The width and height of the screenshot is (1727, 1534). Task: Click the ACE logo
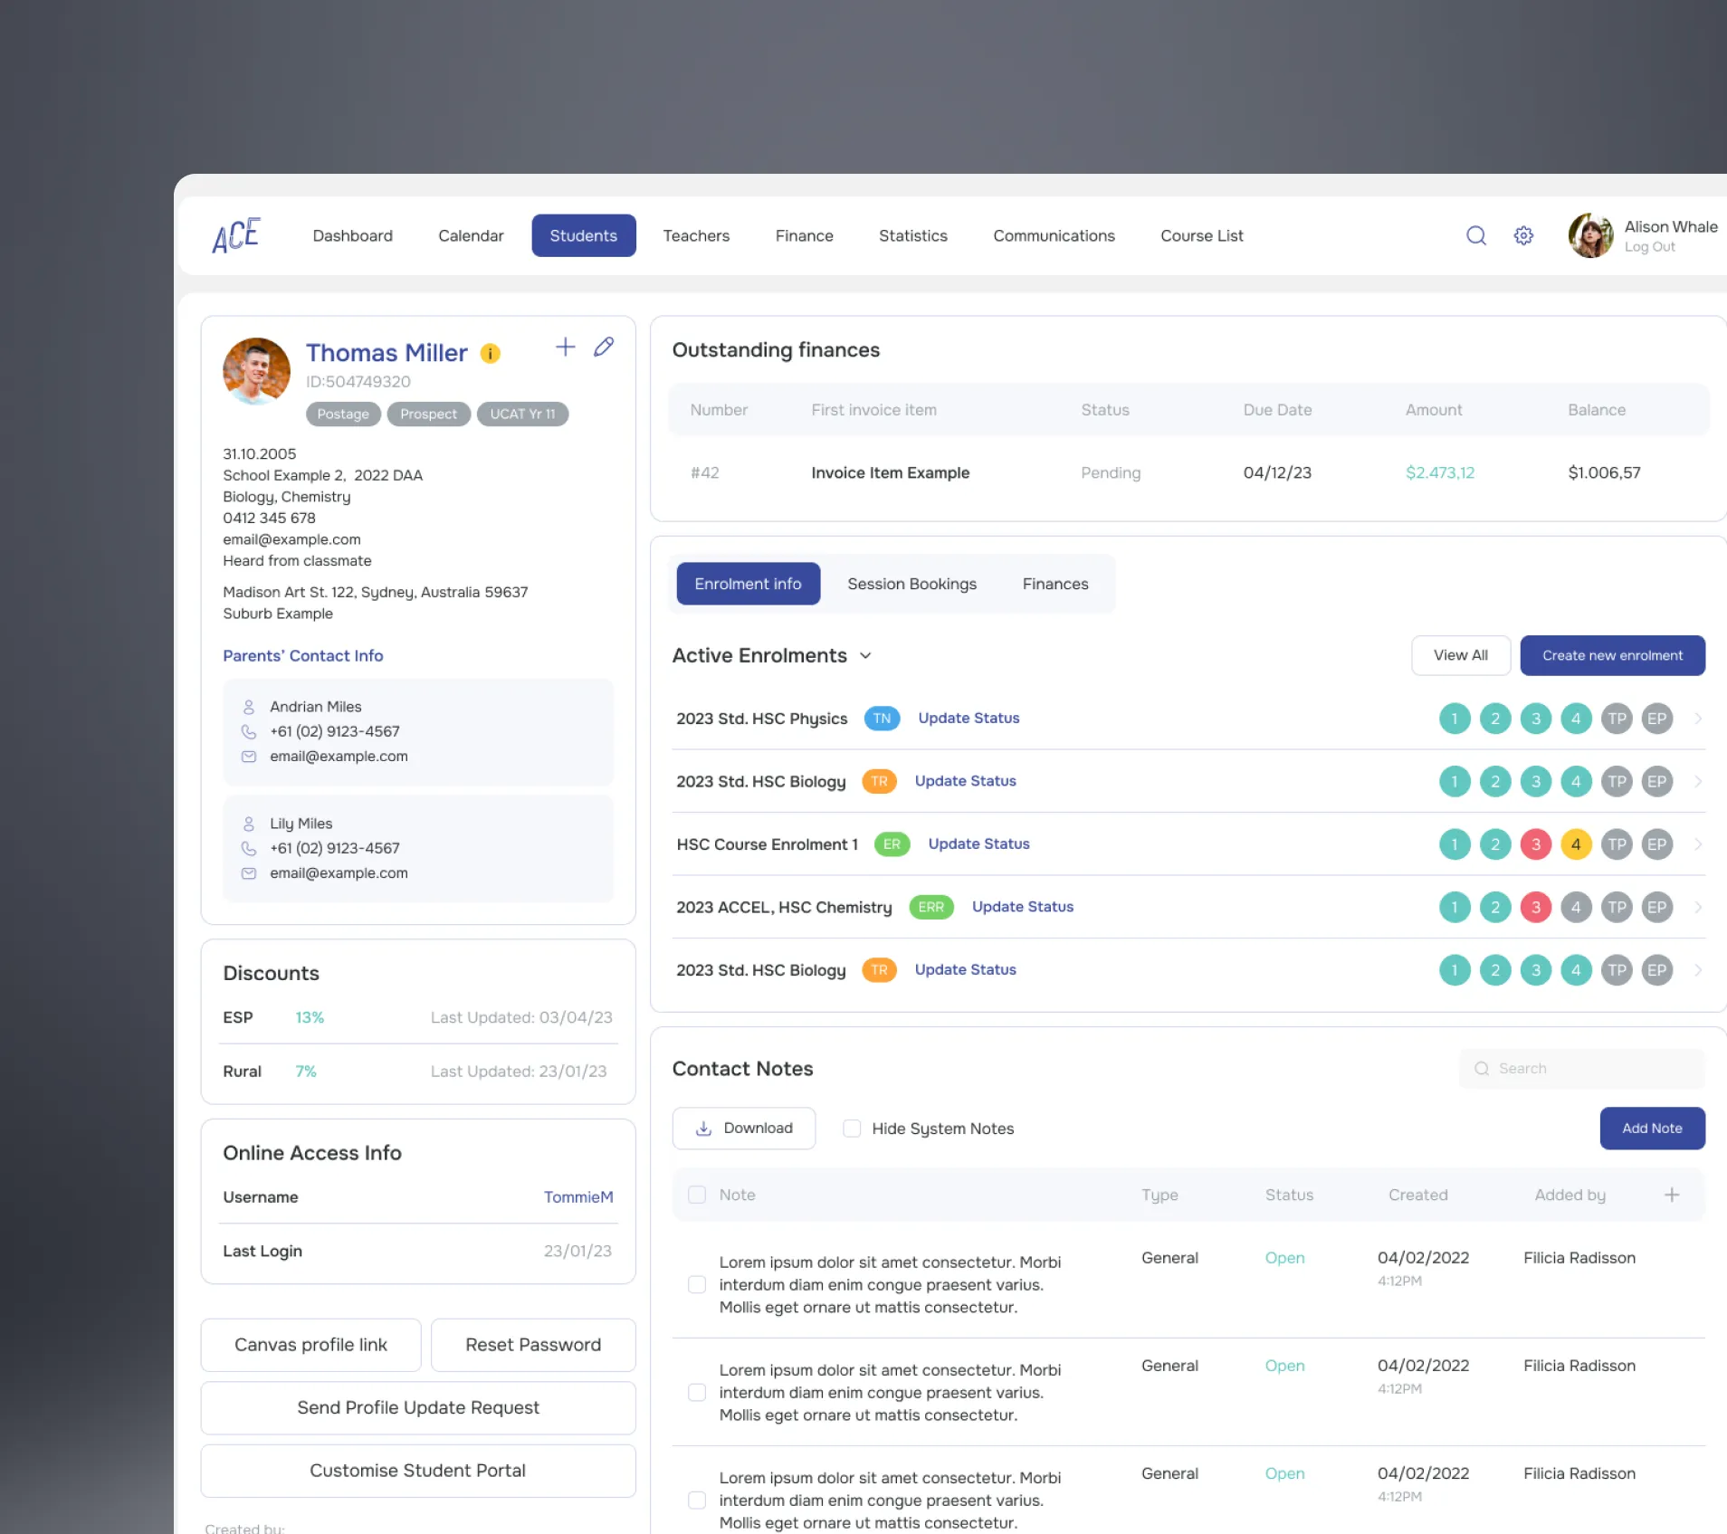click(x=236, y=235)
